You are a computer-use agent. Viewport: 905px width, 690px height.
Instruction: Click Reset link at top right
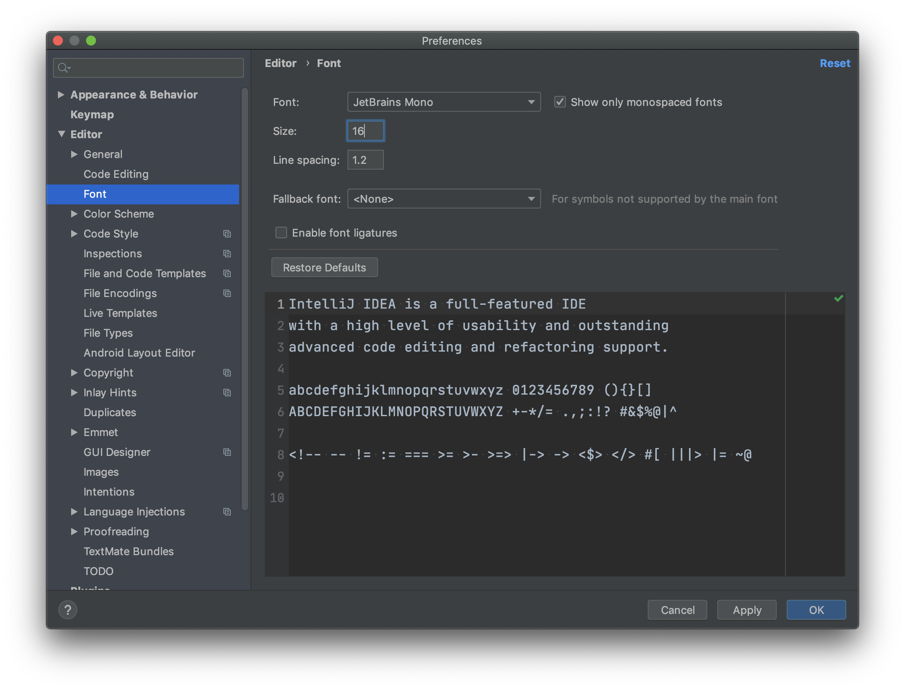pos(835,63)
